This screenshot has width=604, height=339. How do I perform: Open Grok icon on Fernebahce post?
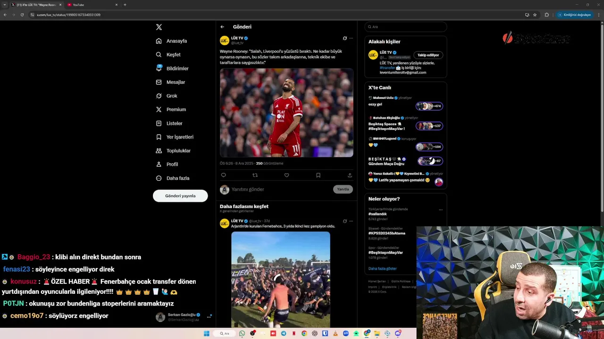344,221
